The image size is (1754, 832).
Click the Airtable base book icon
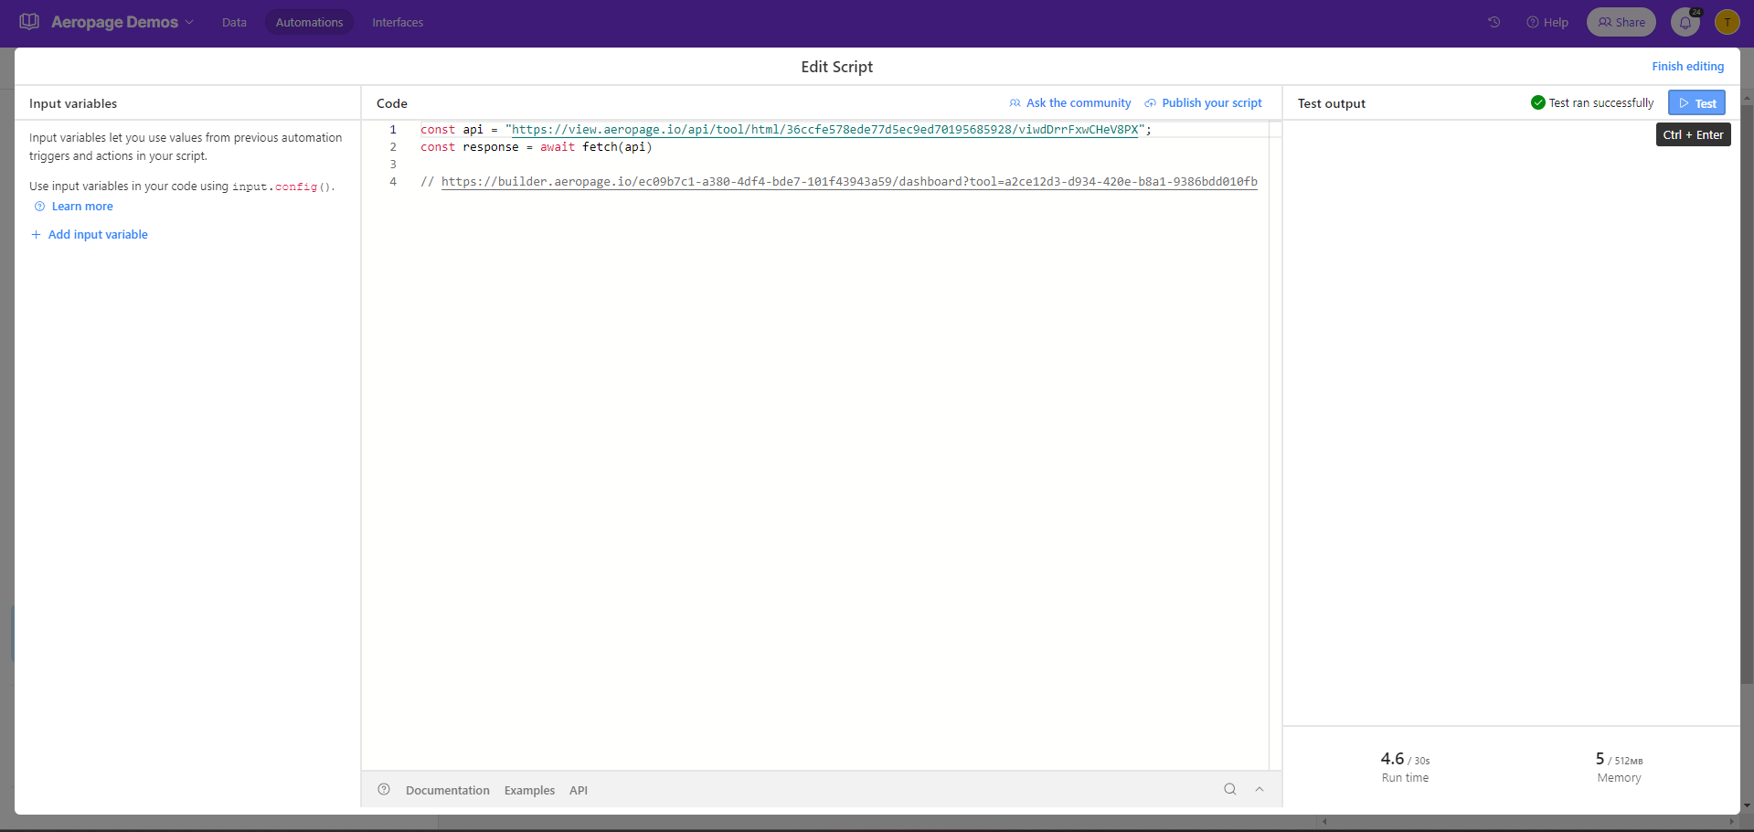[29, 21]
